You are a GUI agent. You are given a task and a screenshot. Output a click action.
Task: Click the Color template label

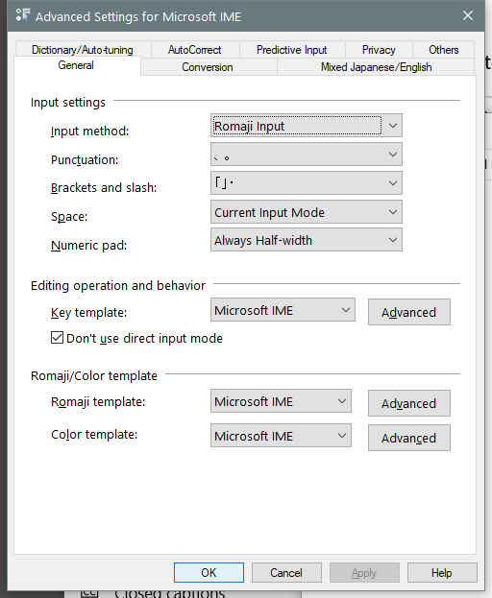click(x=94, y=435)
